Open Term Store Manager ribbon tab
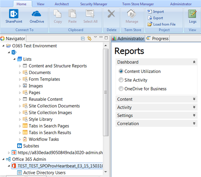The image size is (201, 177). [138, 4]
